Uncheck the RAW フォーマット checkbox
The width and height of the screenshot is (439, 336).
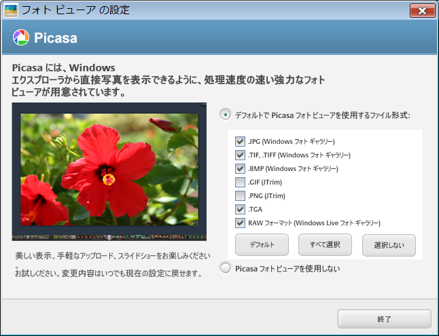[x=240, y=223]
